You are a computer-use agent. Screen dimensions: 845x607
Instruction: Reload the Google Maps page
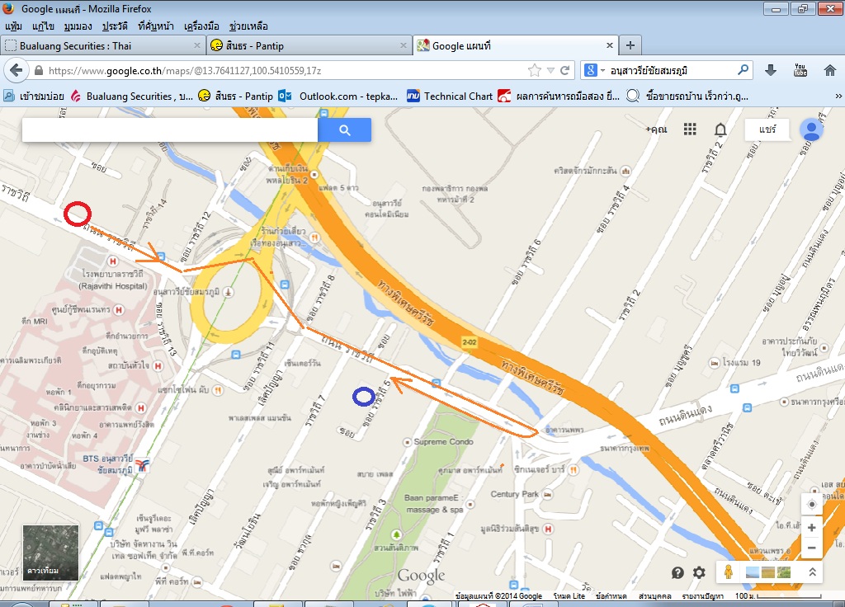coord(564,71)
